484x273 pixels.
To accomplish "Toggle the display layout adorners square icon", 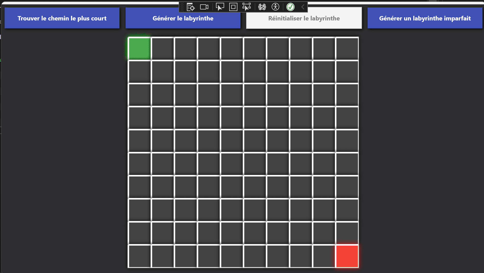I will click(x=233, y=7).
